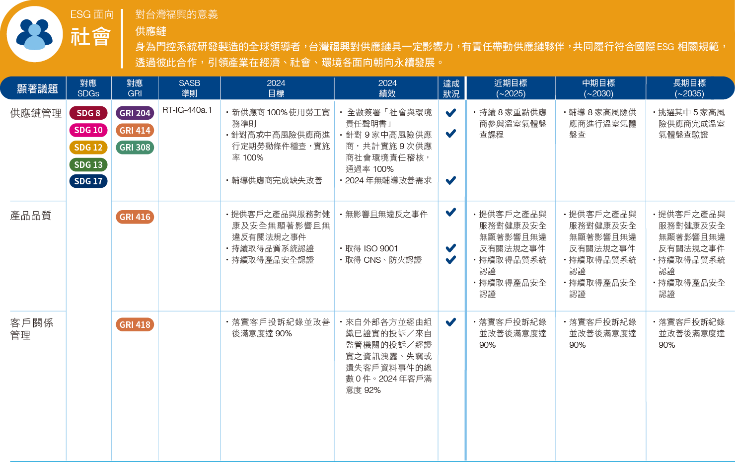Click the SDG 10 badge

pos(88,130)
